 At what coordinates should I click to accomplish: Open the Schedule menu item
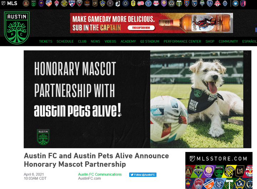[65, 42]
